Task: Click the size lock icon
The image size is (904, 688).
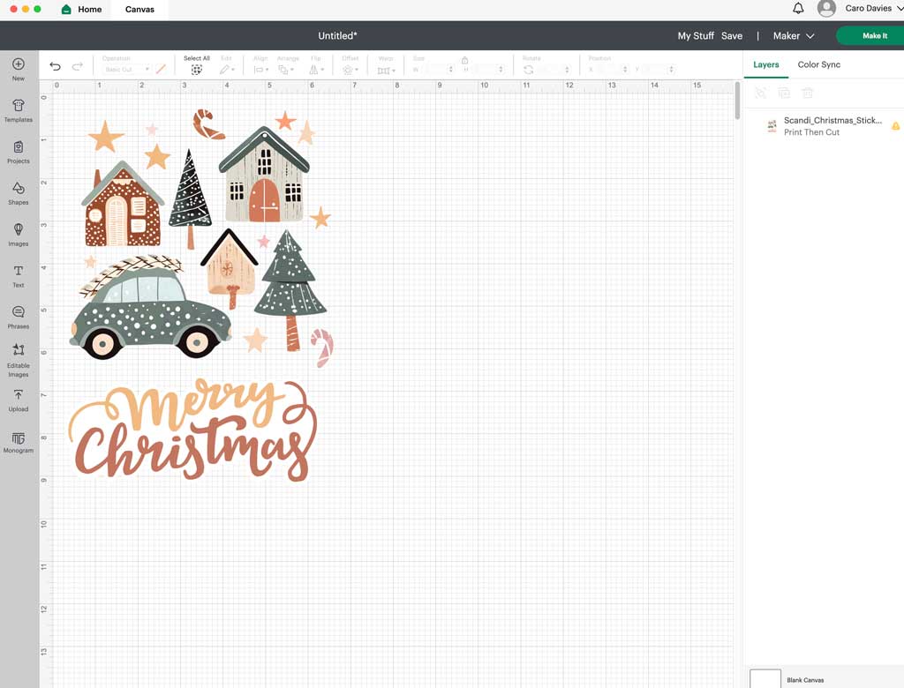Action: [464, 60]
